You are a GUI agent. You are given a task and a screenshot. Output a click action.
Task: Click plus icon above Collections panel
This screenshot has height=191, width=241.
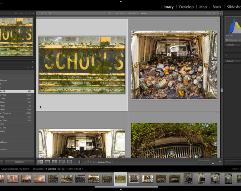coord(33,62)
